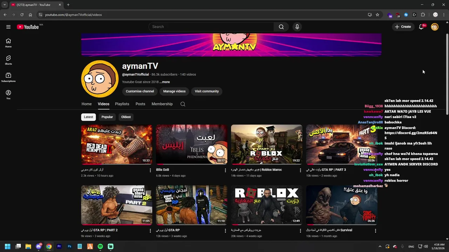
Task: Click Visit community button
Action: point(207,91)
